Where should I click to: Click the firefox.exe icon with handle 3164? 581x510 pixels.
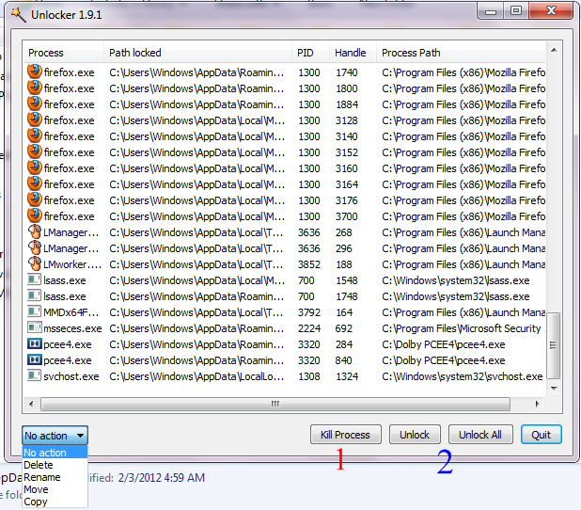coord(35,183)
